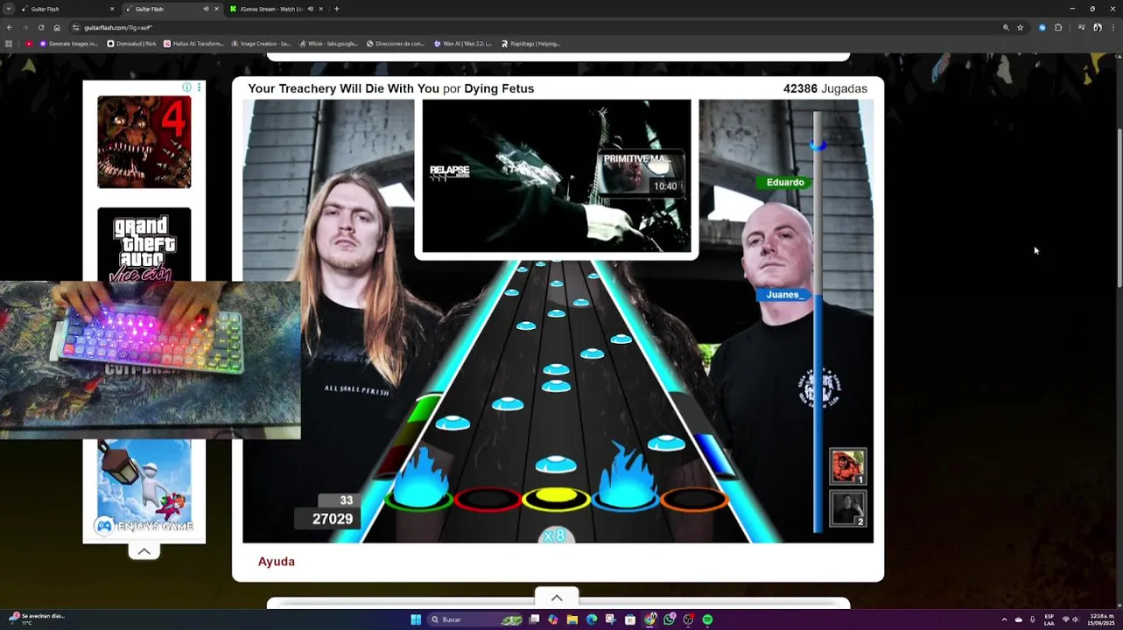Reload the current page
Screen dimensions: 1123x630
click(x=40, y=27)
